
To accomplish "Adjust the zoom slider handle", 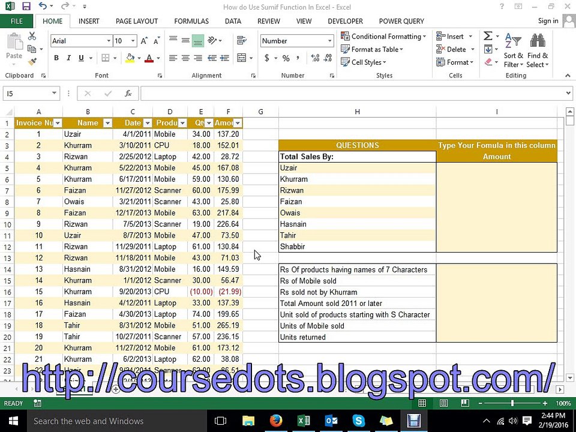I will (512, 403).
